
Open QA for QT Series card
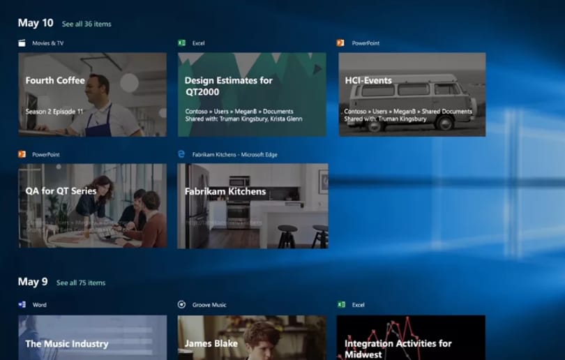[x=93, y=206]
